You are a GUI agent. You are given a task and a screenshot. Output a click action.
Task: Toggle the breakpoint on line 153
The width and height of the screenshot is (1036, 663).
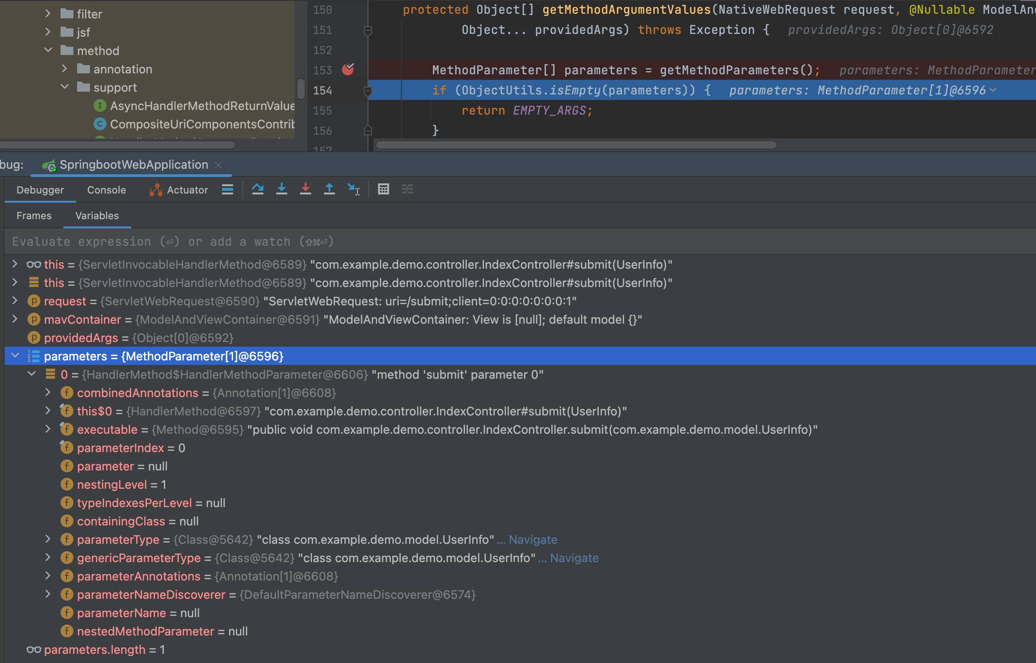[348, 70]
